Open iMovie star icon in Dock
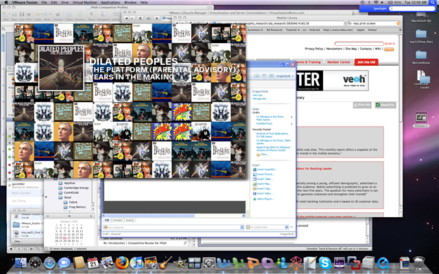This screenshot has height=274, width=439. (180, 263)
